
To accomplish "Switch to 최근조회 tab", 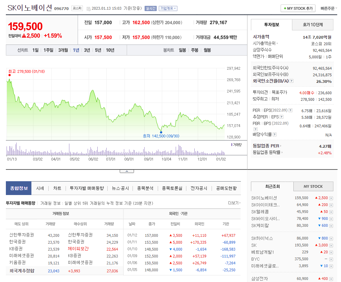I will 272,186.
